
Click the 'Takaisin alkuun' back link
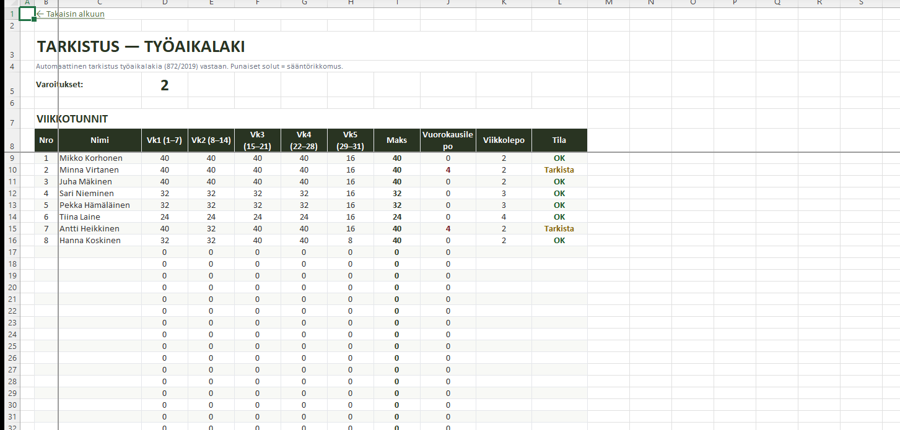point(71,14)
